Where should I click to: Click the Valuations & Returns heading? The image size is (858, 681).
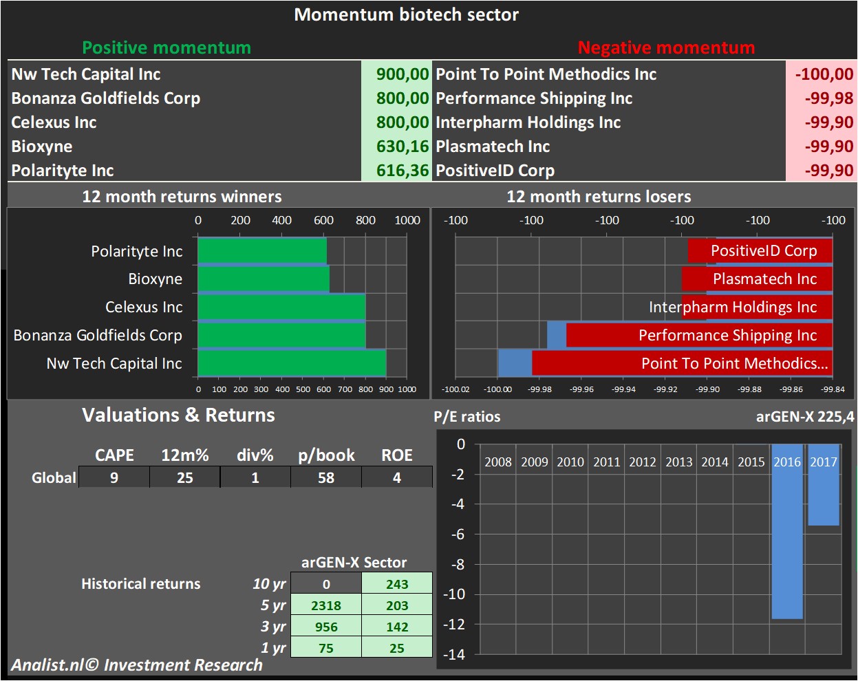pos(178,415)
